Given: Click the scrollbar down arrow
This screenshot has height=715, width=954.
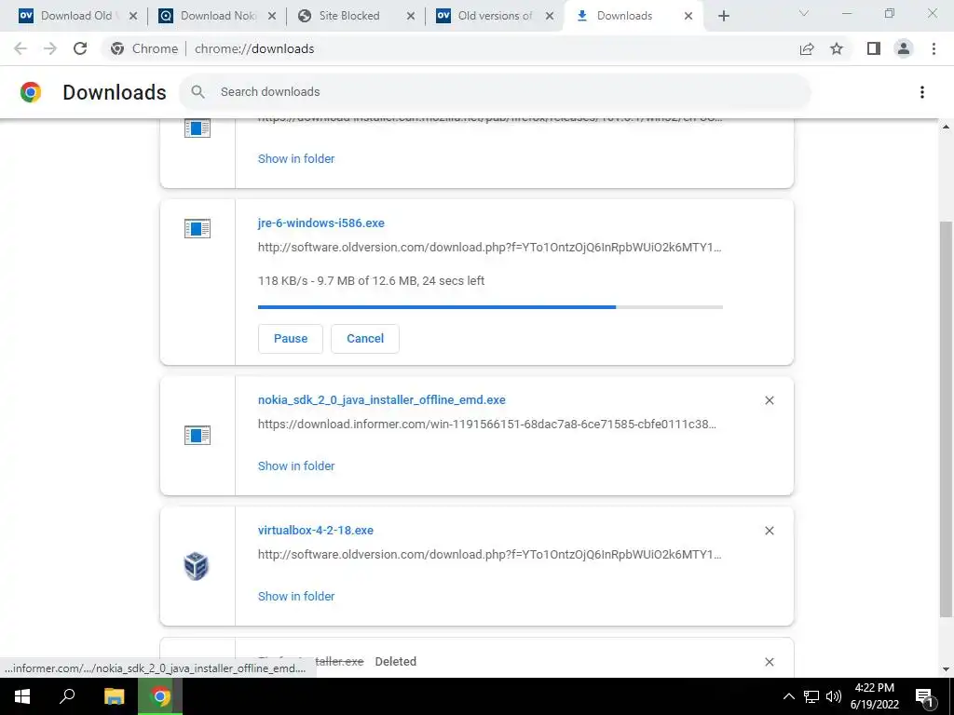Looking at the screenshot, I should coord(946,669).
